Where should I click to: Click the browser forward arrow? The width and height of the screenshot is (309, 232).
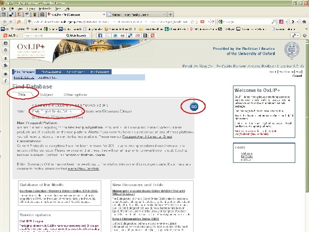pos(11,22)
